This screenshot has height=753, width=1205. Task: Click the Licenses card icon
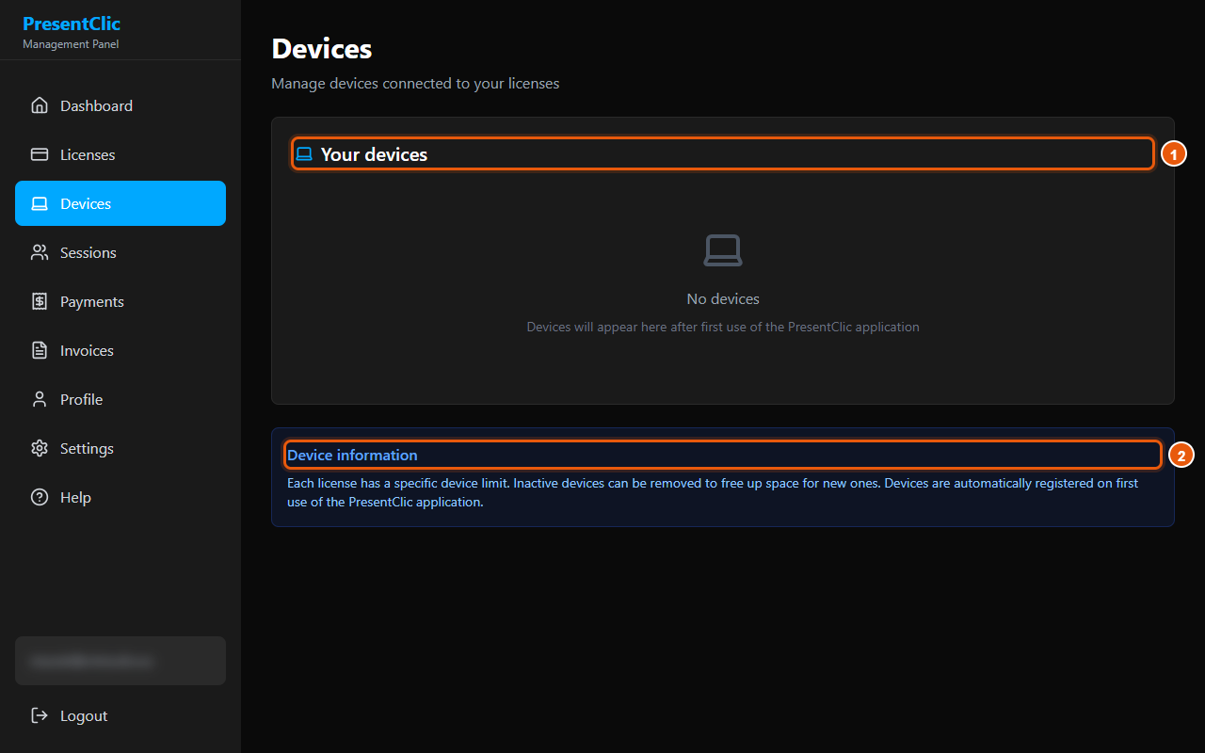tap(40, 154)
